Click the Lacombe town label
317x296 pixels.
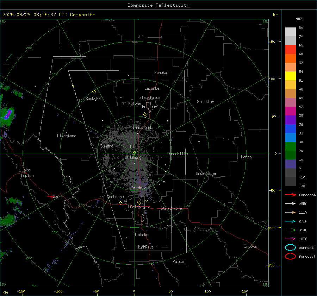pos(152,88)
